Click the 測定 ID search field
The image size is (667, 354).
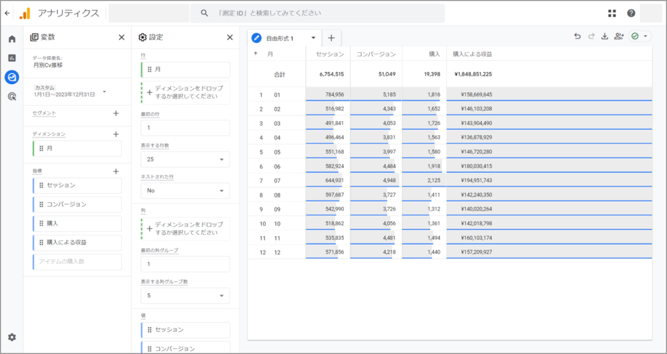pos(317,13)
